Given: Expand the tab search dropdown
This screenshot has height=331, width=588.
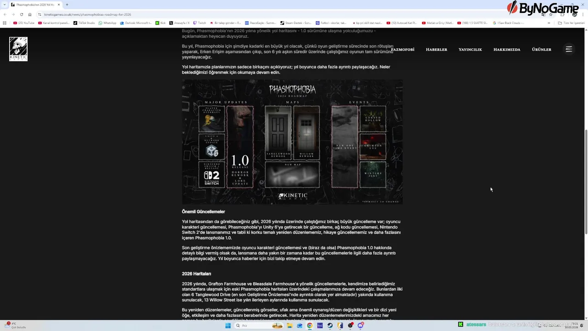Looking at the screenshot, I should tap(4, 5).
